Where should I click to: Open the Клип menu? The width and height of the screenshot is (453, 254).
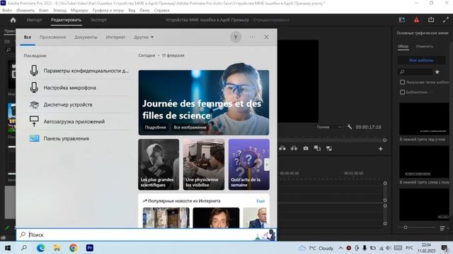tap(44, 10)
